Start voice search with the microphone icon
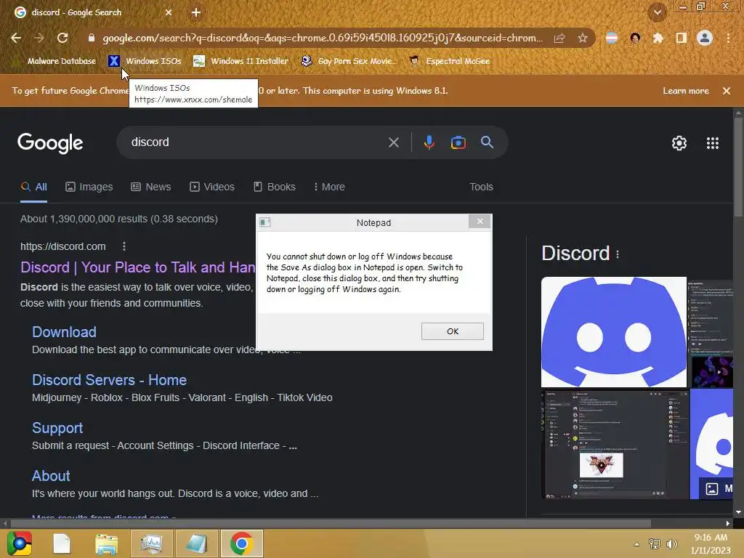Screen dimensions: 744x558 click(429, 142)
